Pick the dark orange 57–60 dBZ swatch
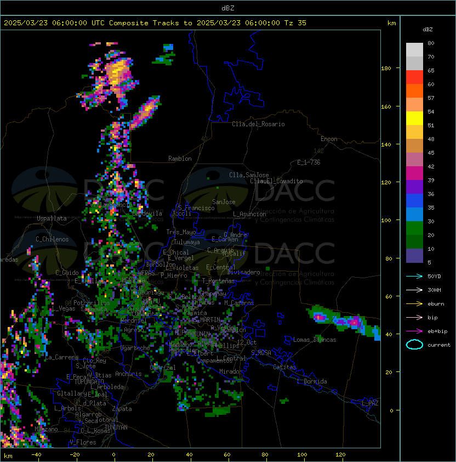Viewport: 456px width, 462px height. coord(414,91)
